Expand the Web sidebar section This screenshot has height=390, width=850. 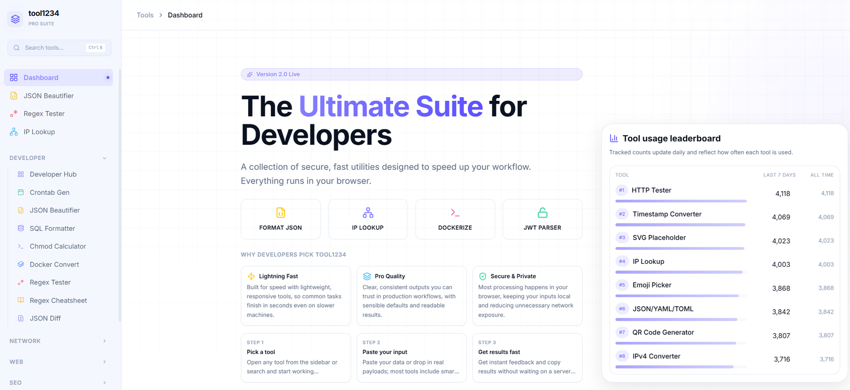click(x=104, y=362)
